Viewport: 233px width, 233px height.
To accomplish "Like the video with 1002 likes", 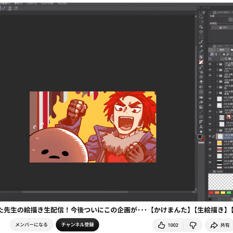I will click(x=168, y=225).
